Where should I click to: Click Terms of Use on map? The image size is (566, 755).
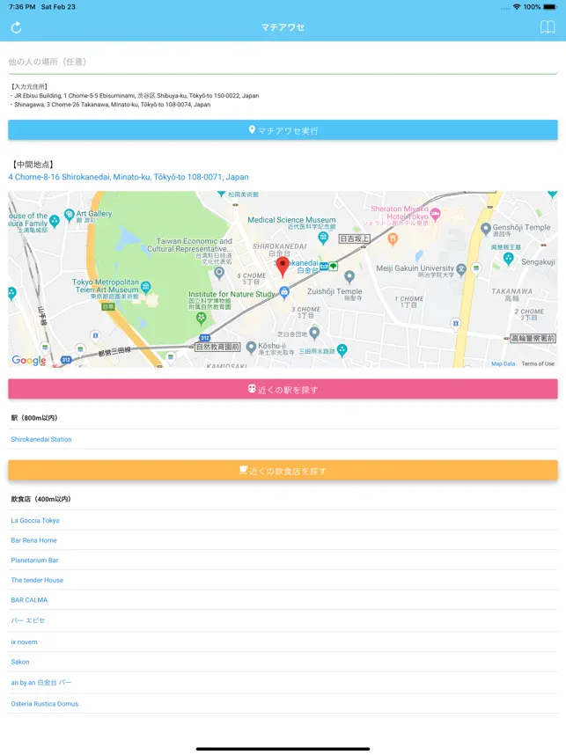click(538, 363)
